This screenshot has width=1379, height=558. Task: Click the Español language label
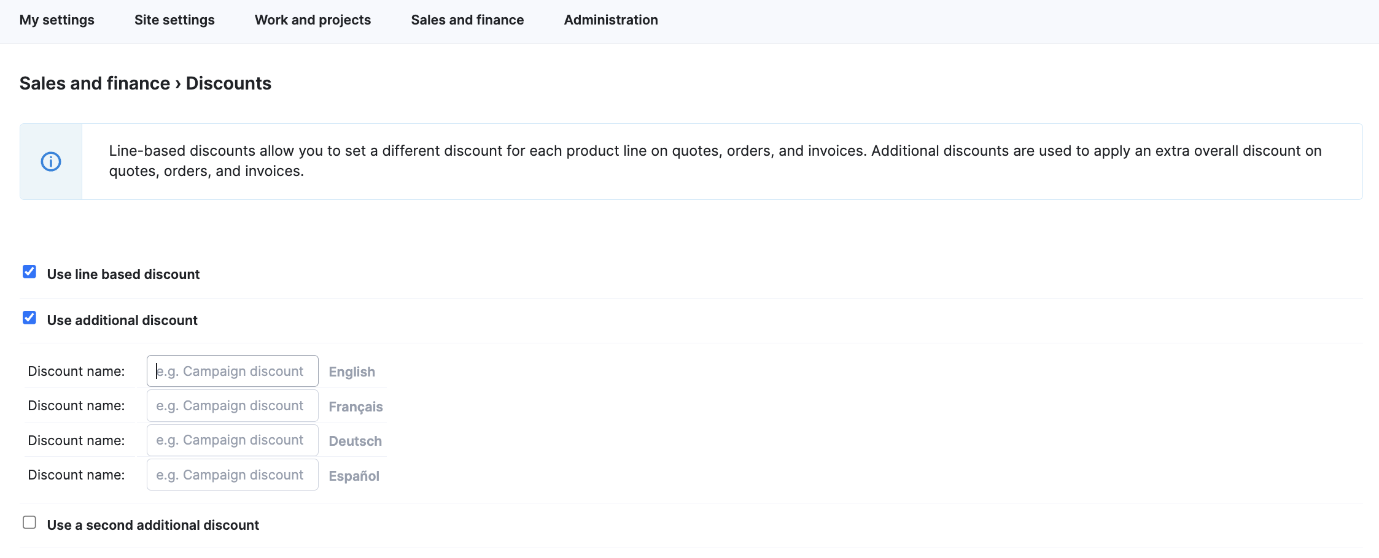(354, 476)
